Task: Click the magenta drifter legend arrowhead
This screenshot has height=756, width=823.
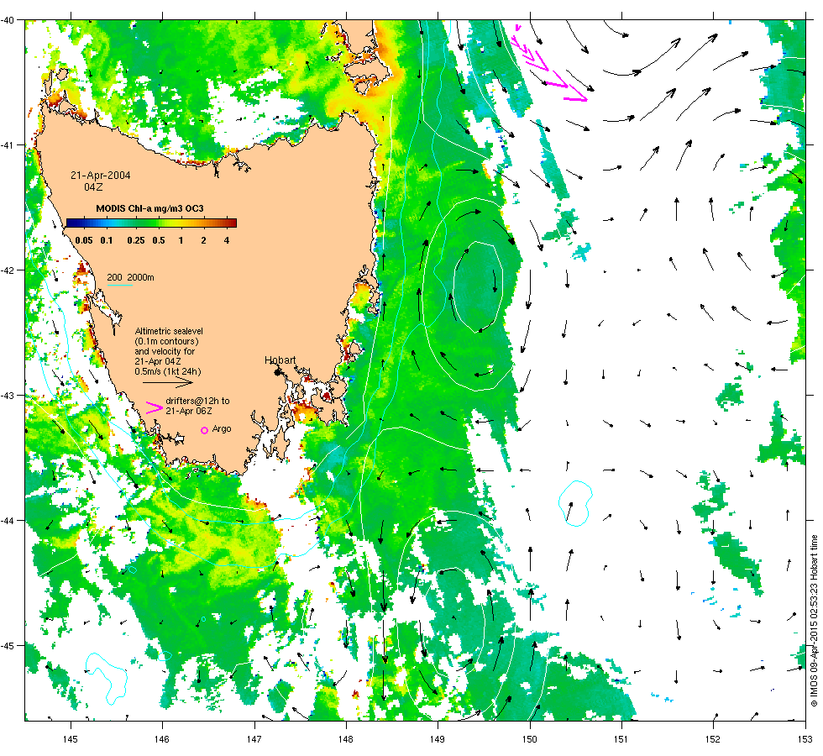Action: 155,408
